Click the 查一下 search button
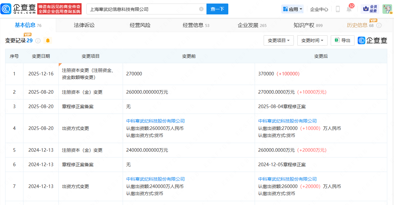Screen dimensions: 394x205 tap(217, 9)
